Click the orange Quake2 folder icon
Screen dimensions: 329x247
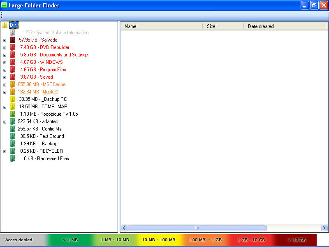13,92
